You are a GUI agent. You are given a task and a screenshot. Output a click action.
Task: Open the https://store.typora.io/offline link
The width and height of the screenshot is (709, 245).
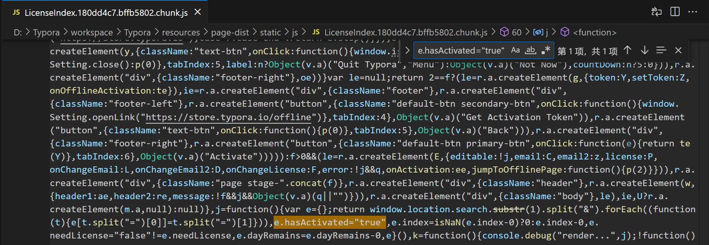click(x=228, y=117)
